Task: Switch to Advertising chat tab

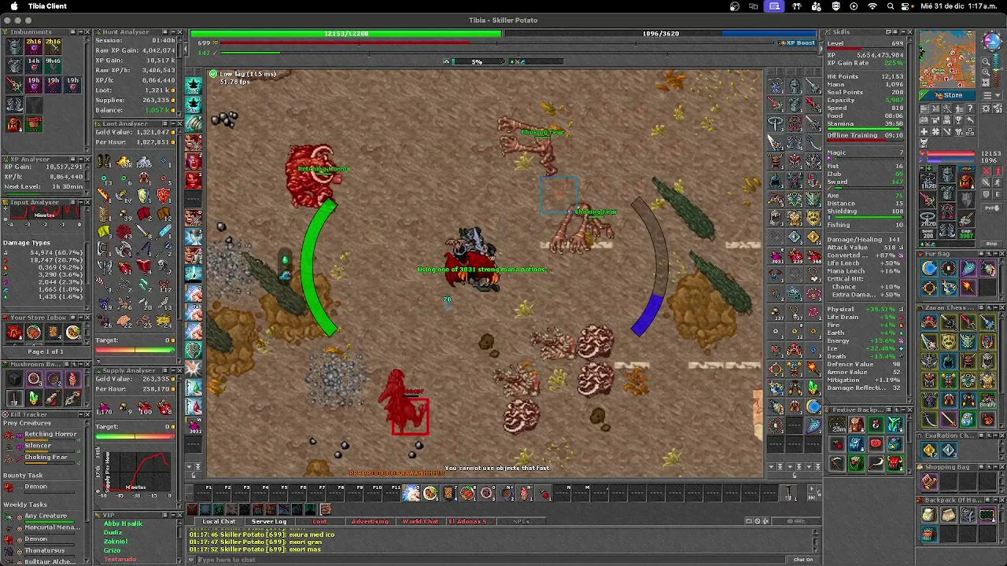Action: (370, 521)
